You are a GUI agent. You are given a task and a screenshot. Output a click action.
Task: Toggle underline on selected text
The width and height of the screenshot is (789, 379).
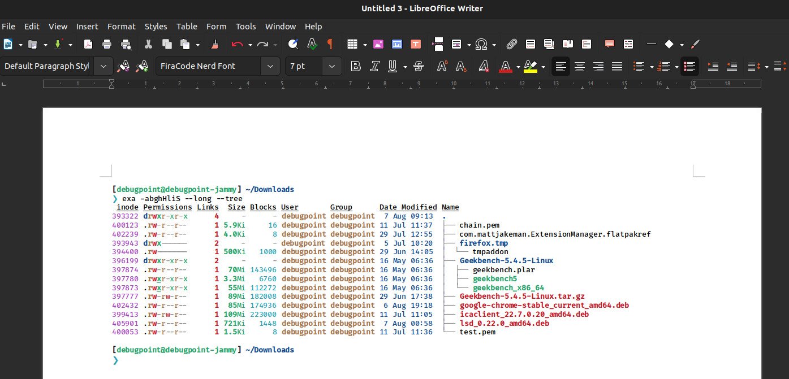(393, 66)
